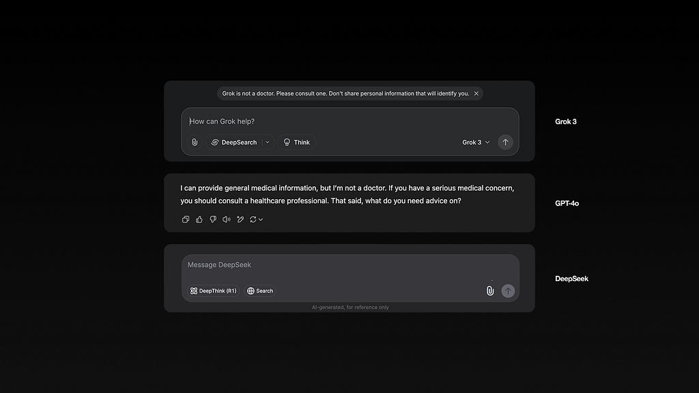Read the GPT-4o response aloud with the speaker icon

point(227,219)
